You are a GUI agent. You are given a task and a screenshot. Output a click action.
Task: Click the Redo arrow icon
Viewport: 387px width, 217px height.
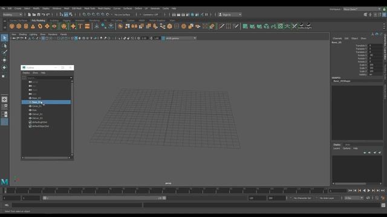tap(48, 14)
